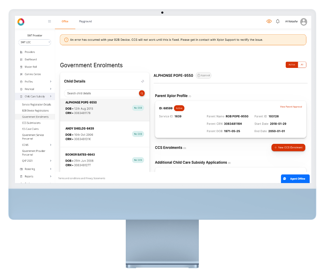This screenshot has width=327, height=276.
Task: Click the Dashboard sidebar icon
Action: coord(21,59)
